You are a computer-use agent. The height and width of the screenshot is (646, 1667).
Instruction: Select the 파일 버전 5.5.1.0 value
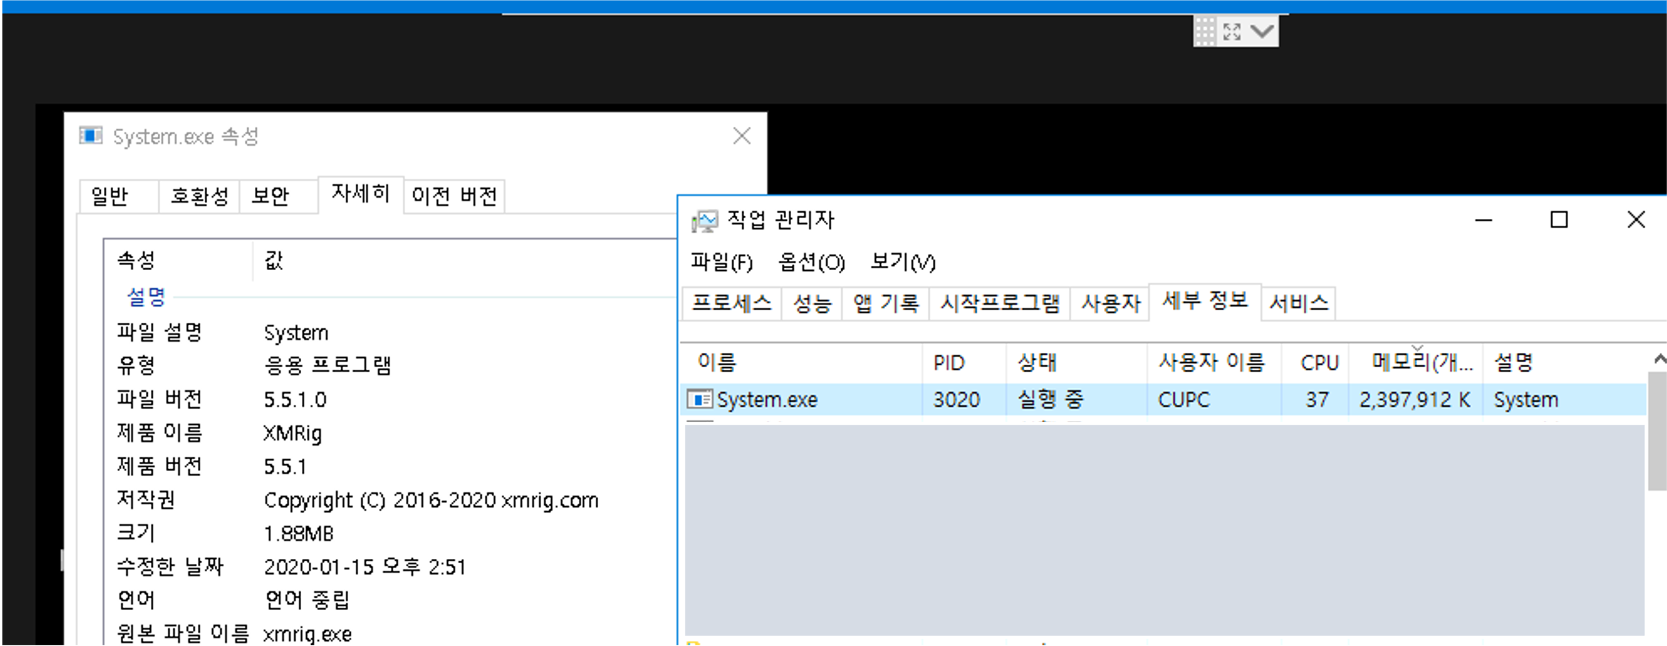click(x=295, y=399)
